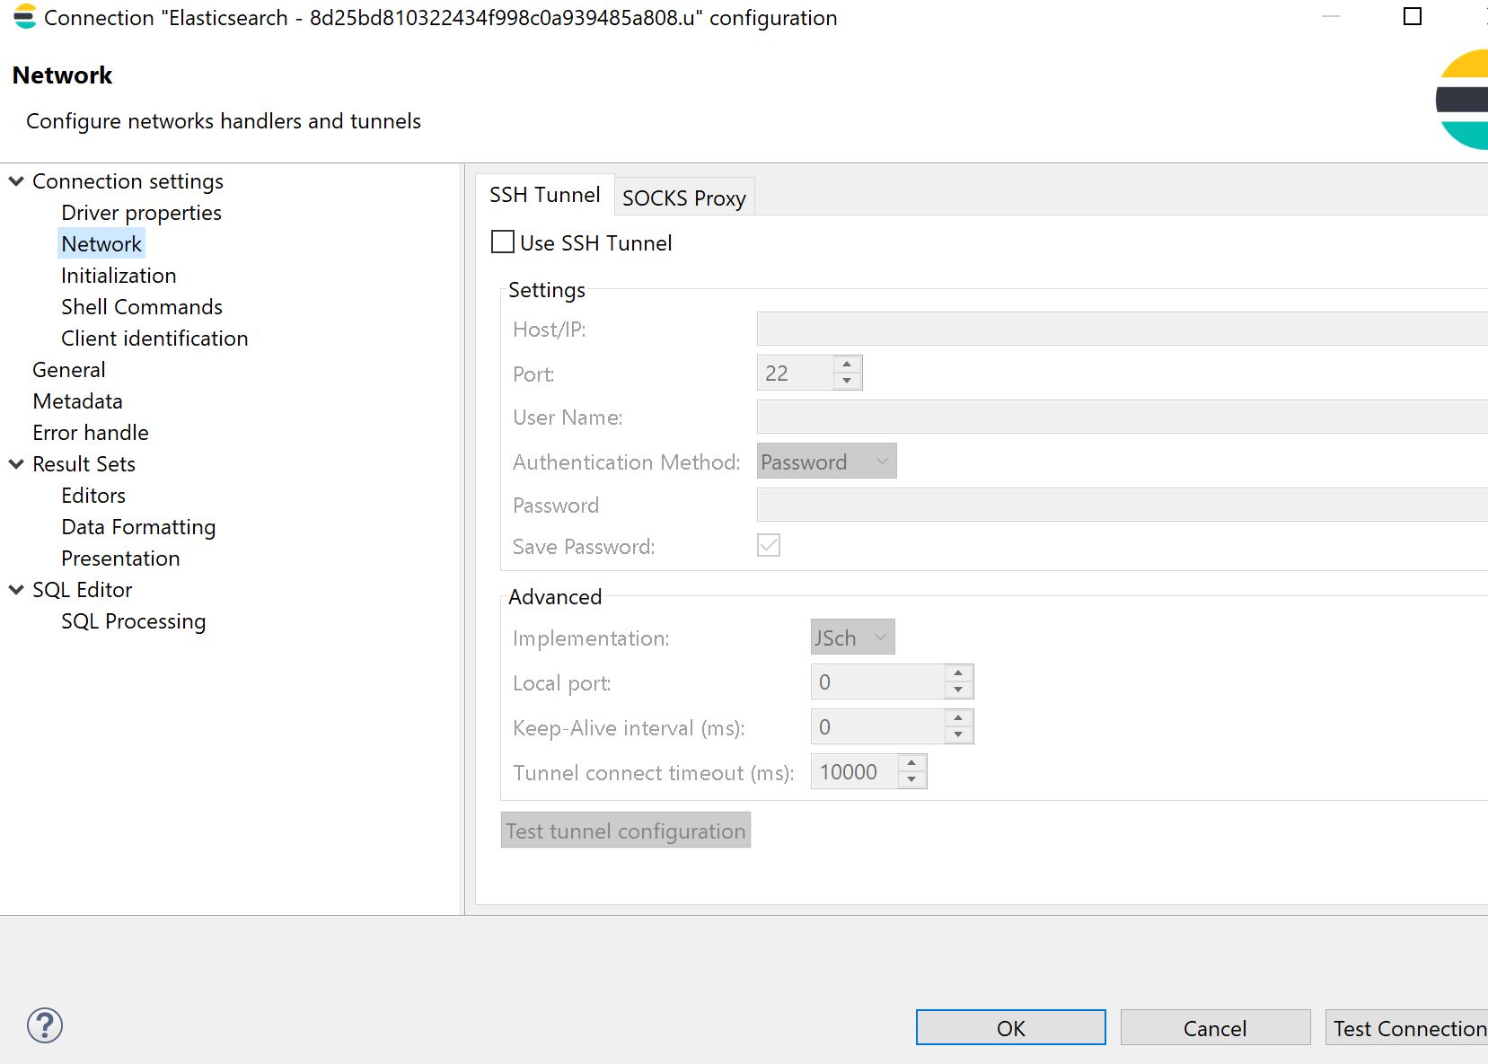
Task: Collapse the SQL Editor tree node
Action: pos(16,590)
